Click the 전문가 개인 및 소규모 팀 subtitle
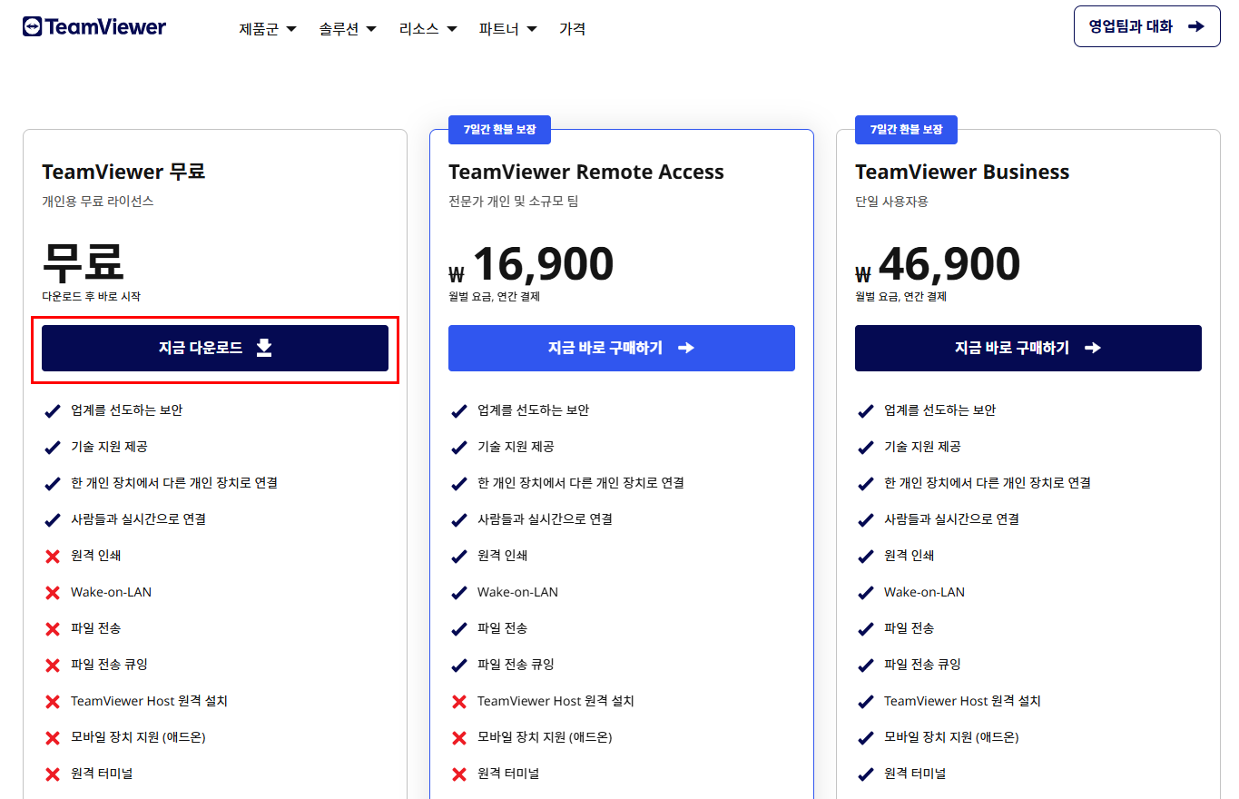This screenshot has height=799, width=1239. click(513, 202)
